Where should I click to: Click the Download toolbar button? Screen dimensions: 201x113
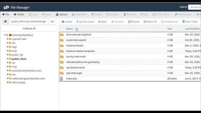[x=79, y=14]
